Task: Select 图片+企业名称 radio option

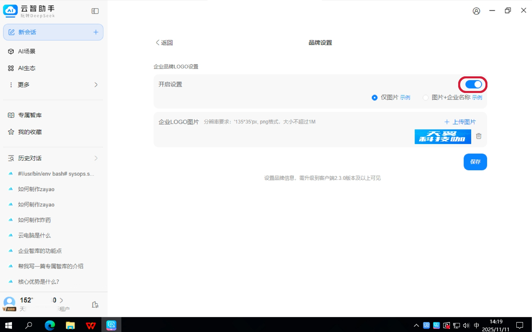Action: click(x=426, y=98)
